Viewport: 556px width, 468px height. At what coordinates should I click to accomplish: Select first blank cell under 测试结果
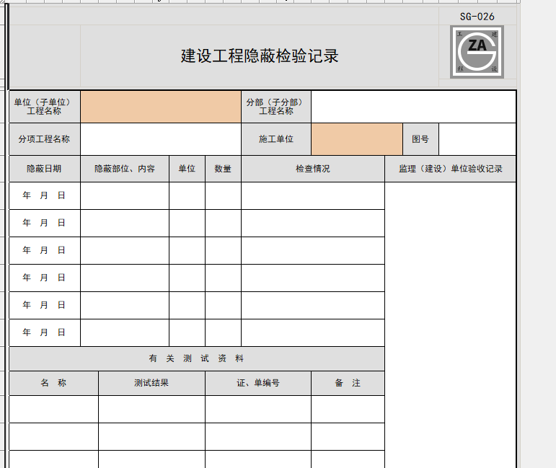click(151, 409)
